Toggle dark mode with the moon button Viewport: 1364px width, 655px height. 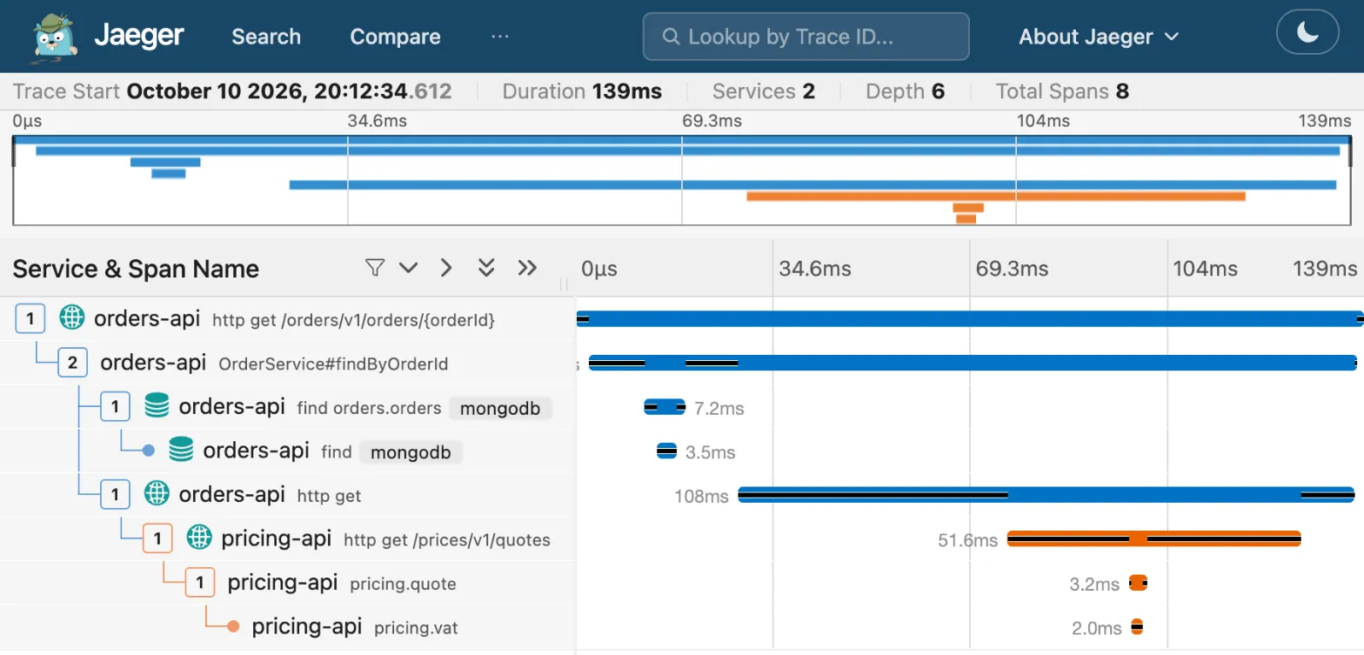[1307, 34]
